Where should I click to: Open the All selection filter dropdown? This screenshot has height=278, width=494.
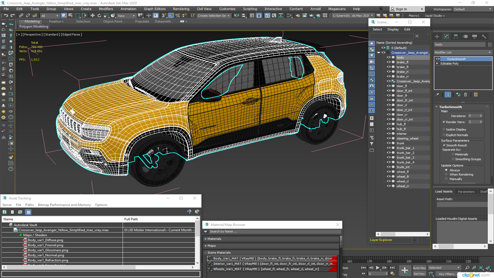tap(50, 16)
